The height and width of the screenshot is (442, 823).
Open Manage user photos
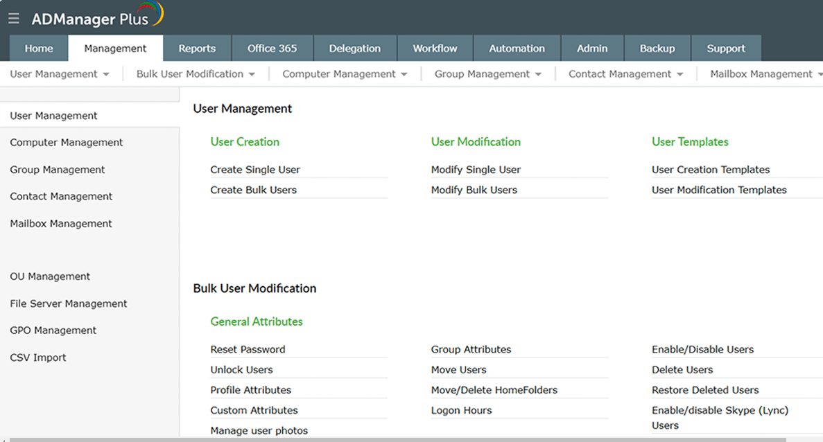259,430
